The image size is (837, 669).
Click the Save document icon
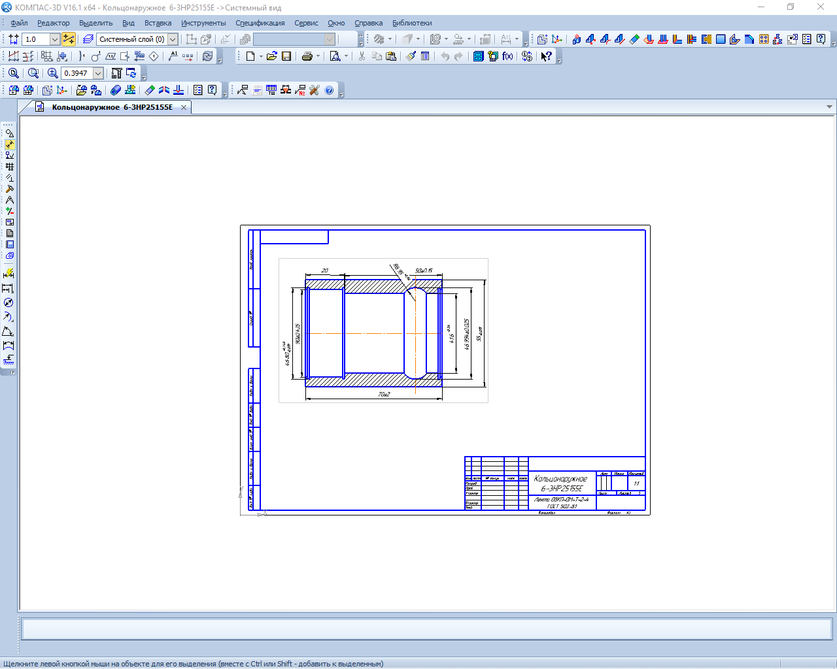pyautogui.click(x=286, y=56)
